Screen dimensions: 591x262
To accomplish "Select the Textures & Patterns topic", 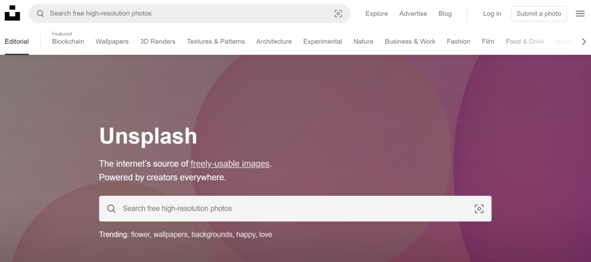I will (216, 42).
